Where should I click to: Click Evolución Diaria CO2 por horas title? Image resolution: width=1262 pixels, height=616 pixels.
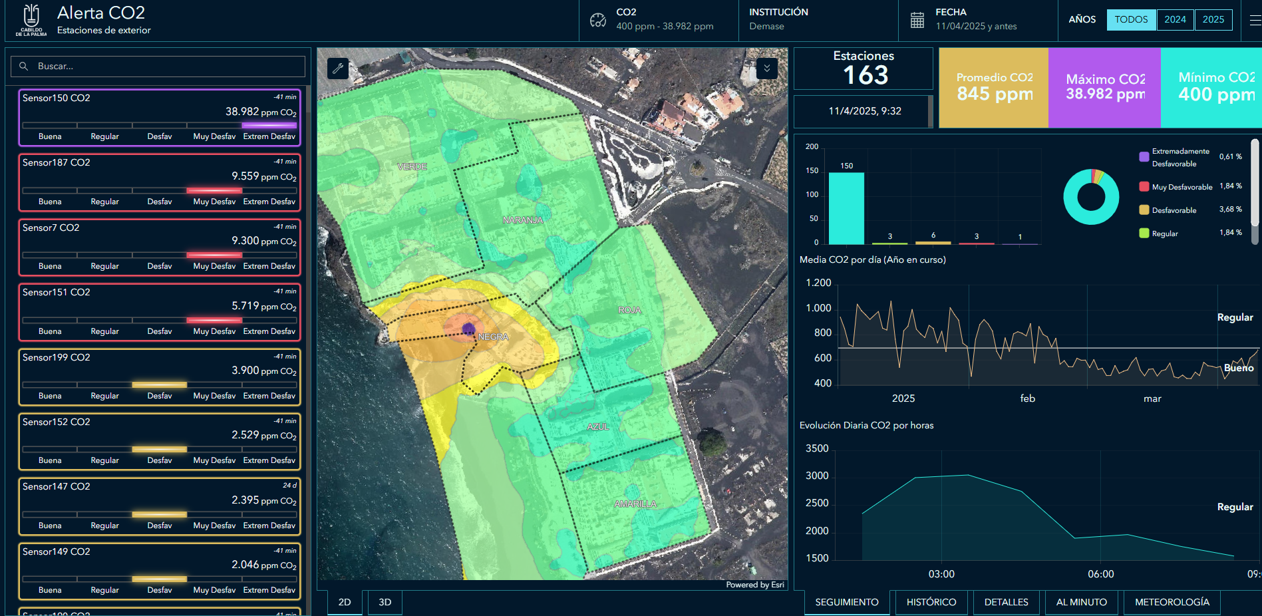866,426
